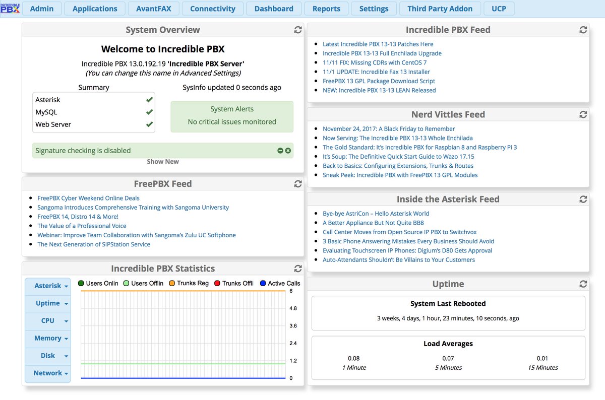This screenshot has width=605, height=400.
Task: Click the MySQL status checkmark
Action: [149, 112]
